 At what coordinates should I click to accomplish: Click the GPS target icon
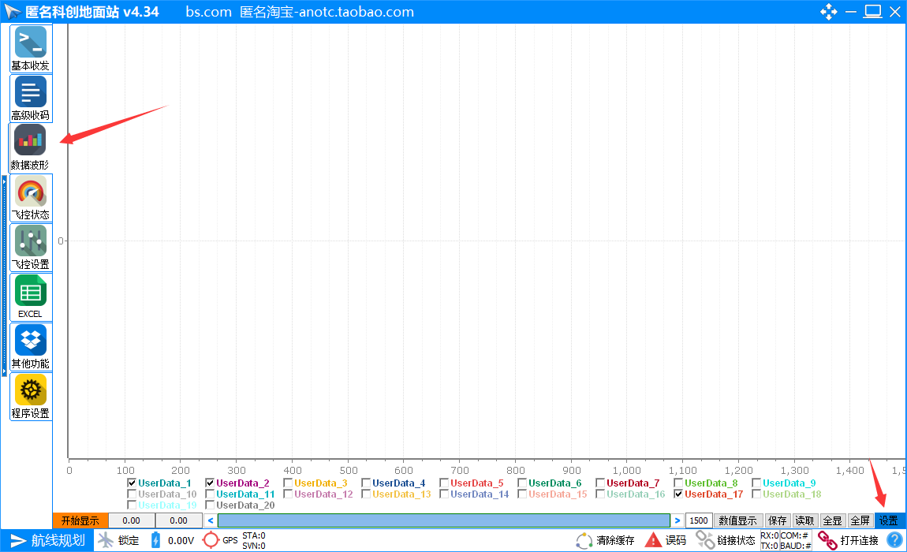pyautogui.click(x=211, y=540)
